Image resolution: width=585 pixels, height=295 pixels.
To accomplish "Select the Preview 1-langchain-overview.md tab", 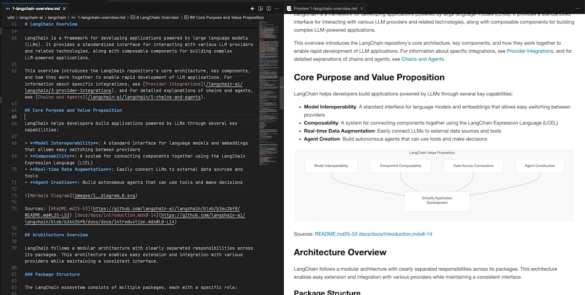I will pos(326,9).
